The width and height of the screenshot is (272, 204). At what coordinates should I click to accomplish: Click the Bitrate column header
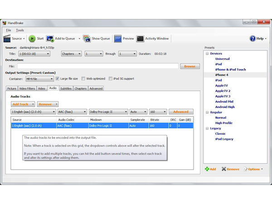click(x=159, y=120)
